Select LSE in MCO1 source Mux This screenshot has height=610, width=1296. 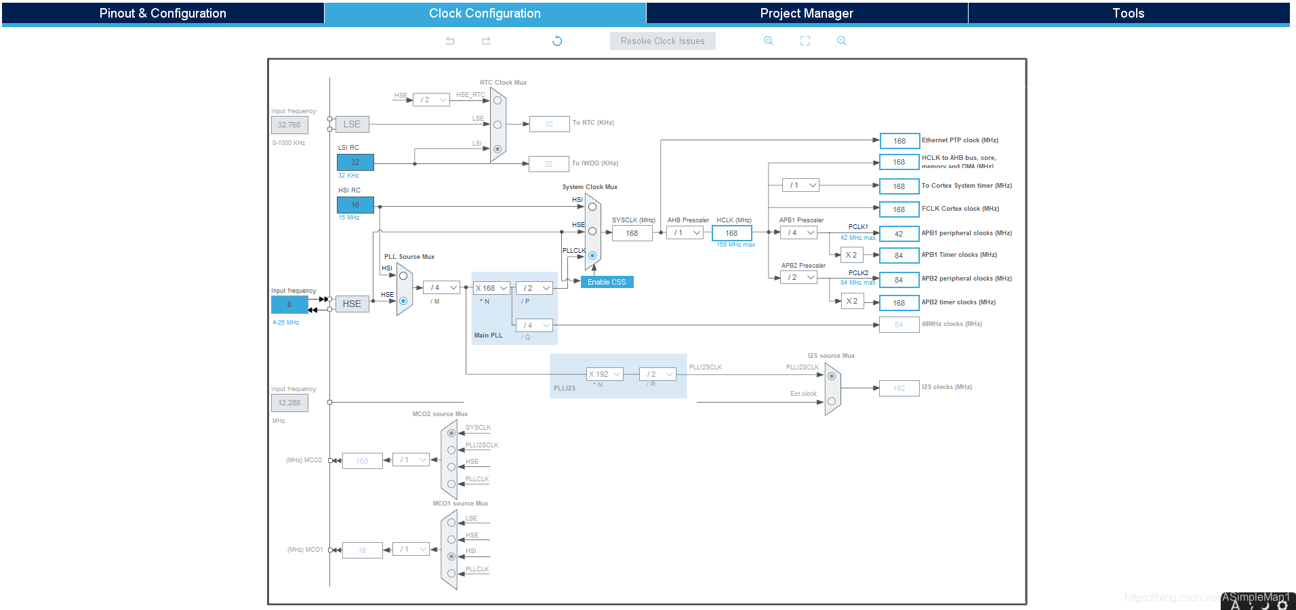coord(451,523)
